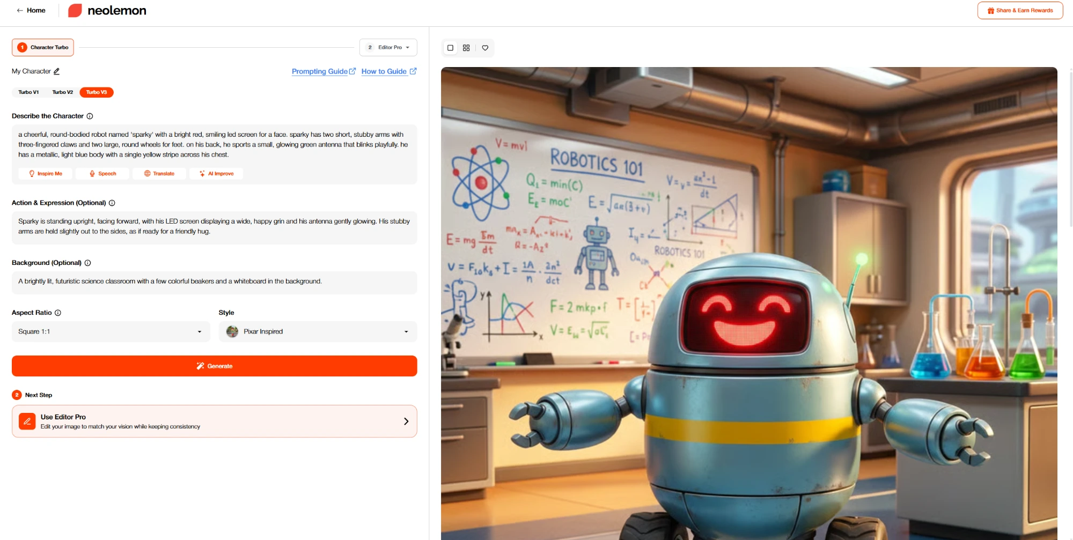Screen dimensions: 1073x540
Task: Click the Editor Pro pencil icon
Action: point(27,421)
